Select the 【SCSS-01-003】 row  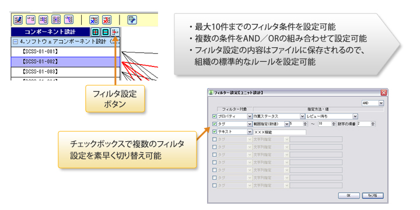(65, 72)
